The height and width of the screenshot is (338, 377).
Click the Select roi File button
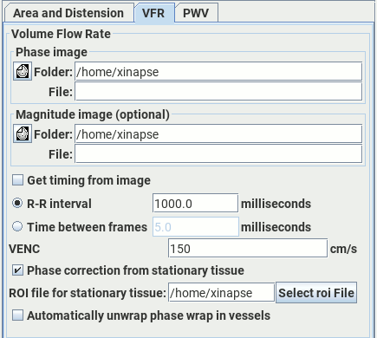[x=316, y=293]
